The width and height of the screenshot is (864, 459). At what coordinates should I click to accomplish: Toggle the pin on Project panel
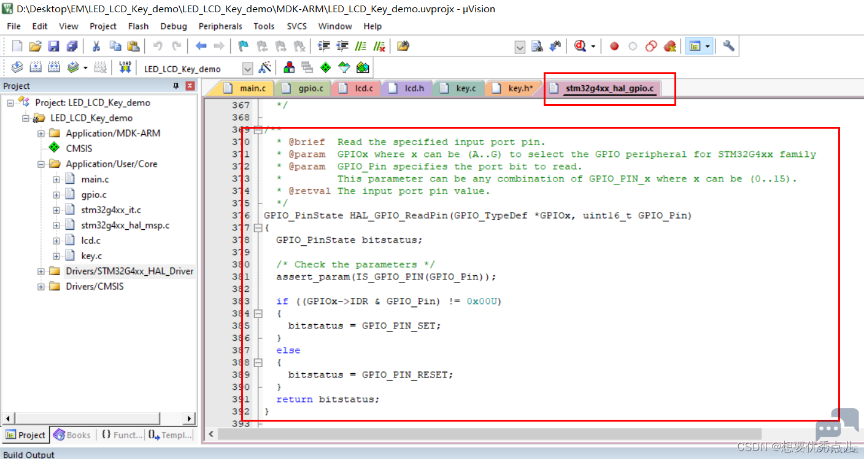point(176,86)
